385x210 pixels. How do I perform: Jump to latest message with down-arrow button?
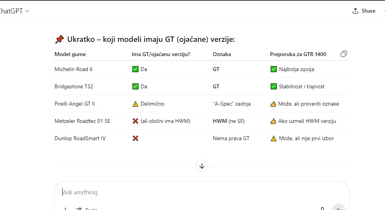pyautogui.click(x=202, y=166)
